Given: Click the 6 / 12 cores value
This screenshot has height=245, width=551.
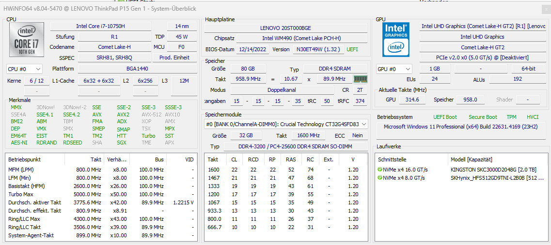Looking at the screenshot, I should (x=36, y=81).
